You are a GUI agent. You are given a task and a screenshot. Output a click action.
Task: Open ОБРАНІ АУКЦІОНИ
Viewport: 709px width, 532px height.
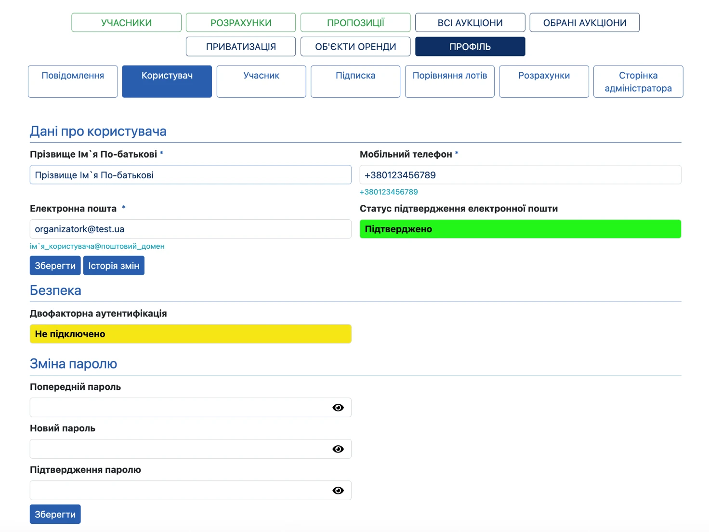click(585, 23)
